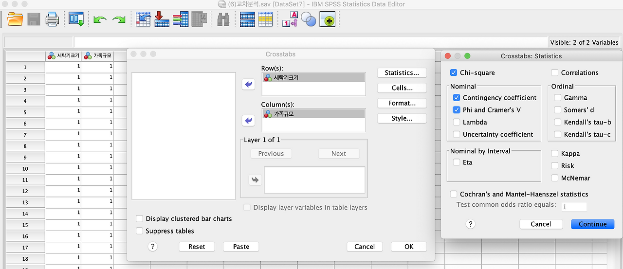623x269 pixels.
Task: Check Display clustered bar charts
Action: pos(140,219)
